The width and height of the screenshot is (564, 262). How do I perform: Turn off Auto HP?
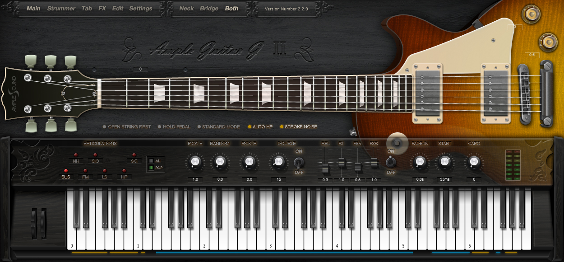click(260, 127)
